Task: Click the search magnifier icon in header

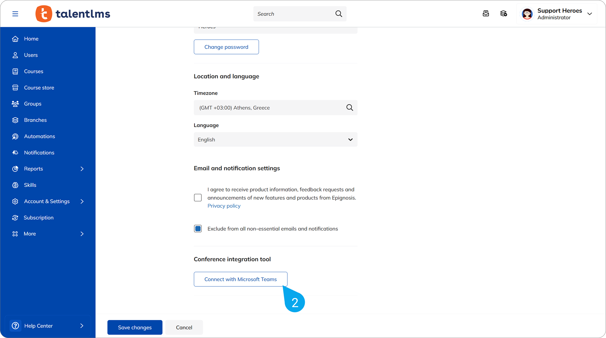Action: (x=339, y=14)
